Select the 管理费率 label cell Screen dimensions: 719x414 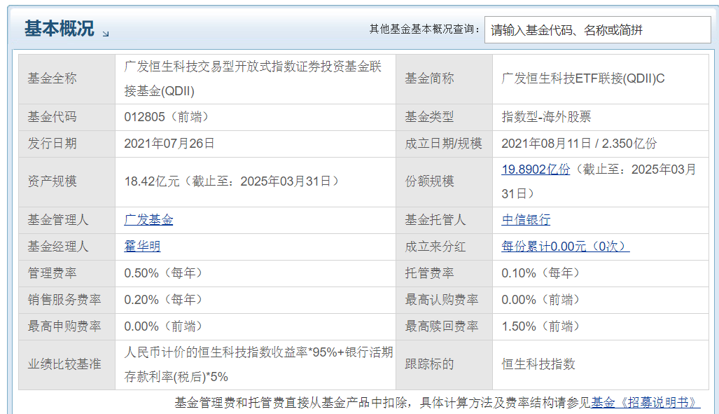coord(67,273)
